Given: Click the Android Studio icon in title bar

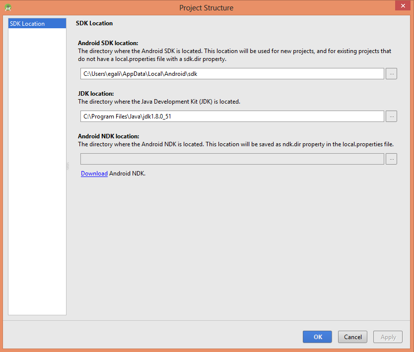Looking at the screenshot, I should point(8,7).
